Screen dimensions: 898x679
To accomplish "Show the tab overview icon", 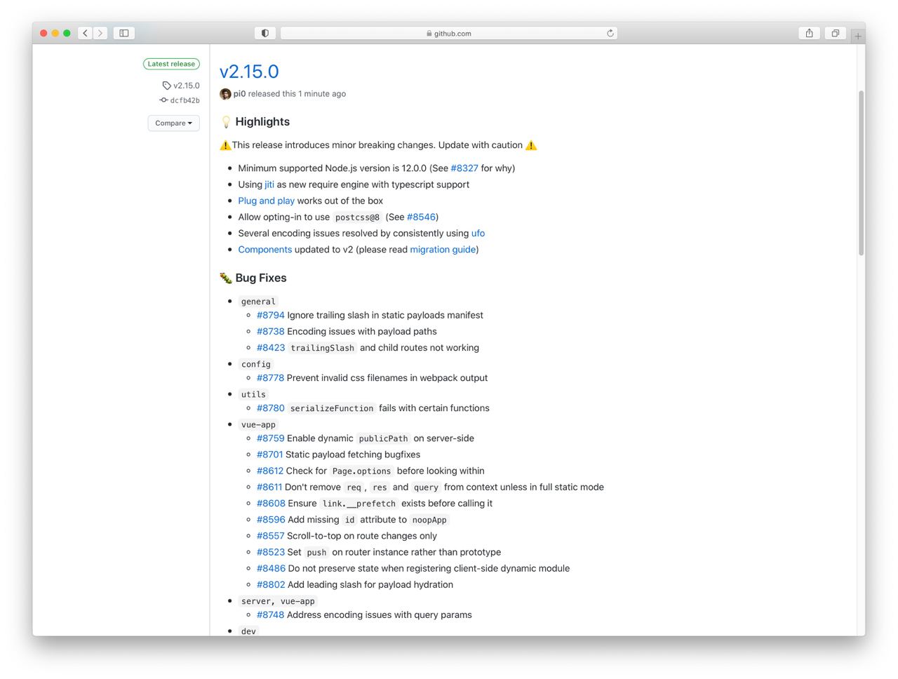I will [836, 33].
